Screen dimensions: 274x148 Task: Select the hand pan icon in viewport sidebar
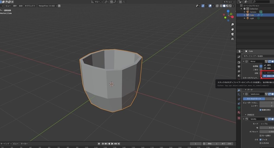click(x=233, y=29)
